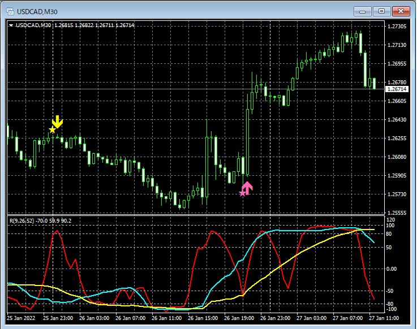This screenshot has width=417, height=329.
Task: Click the time label 27 Jan 03:00
Action: (x=311, y=318)
